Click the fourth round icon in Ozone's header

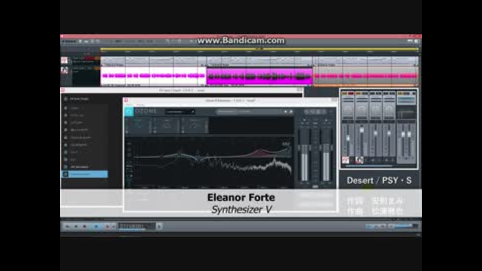point(324,112)
